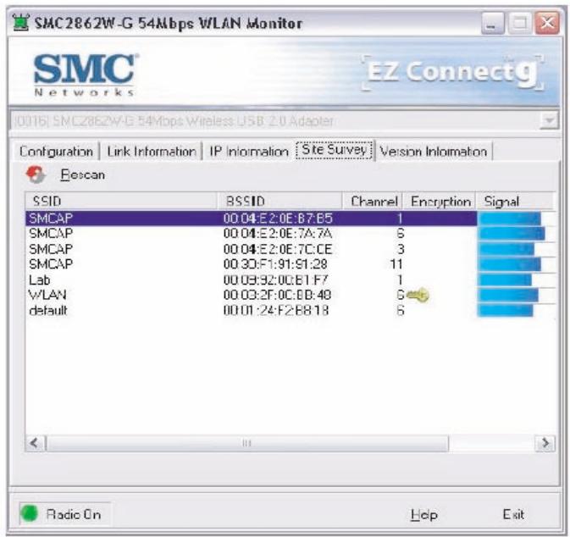Click the horizontal scrollbar left arrow

tap(35, 443)
